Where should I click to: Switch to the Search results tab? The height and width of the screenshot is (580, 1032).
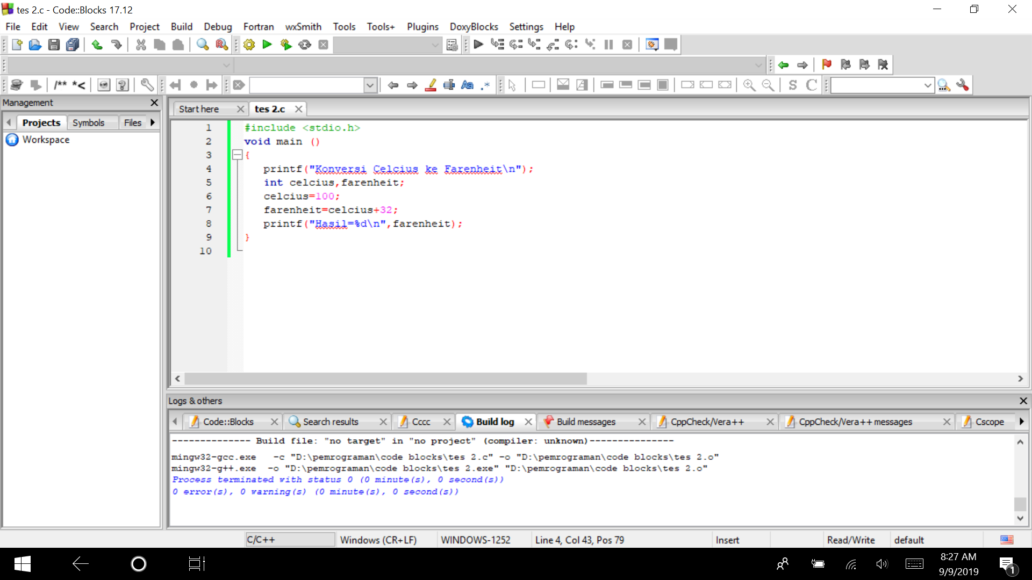331,422
